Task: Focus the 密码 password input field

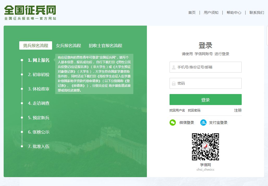Action: (208, 84)
